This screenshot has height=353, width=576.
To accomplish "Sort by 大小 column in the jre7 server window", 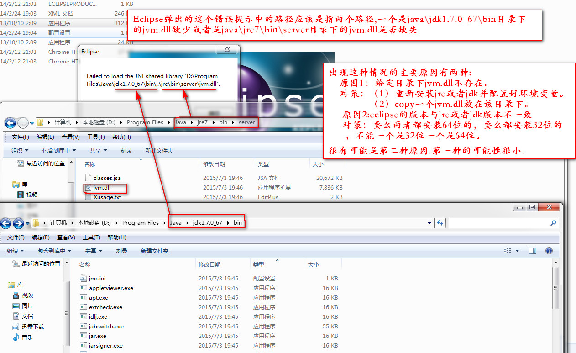I will click(x=317, y=164).
